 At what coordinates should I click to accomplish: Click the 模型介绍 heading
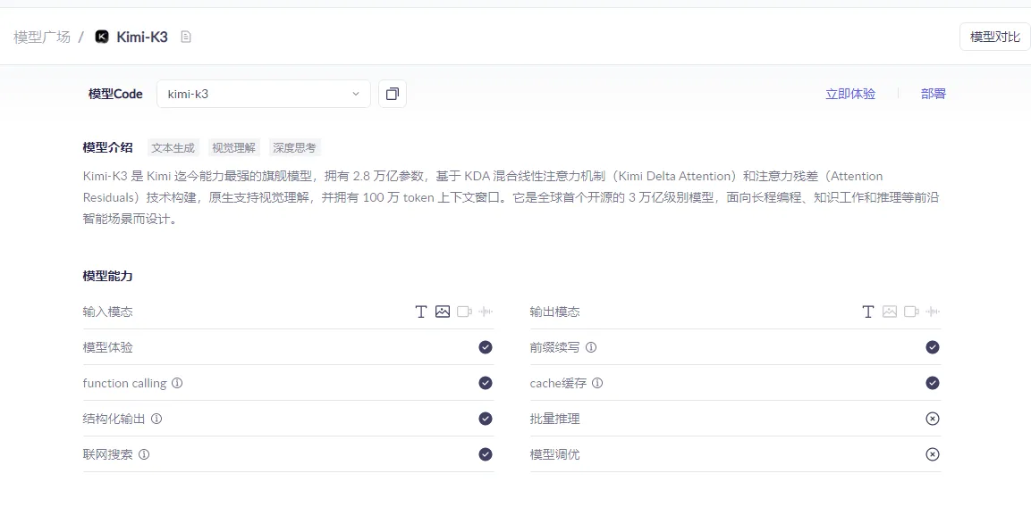pos(108,147)
